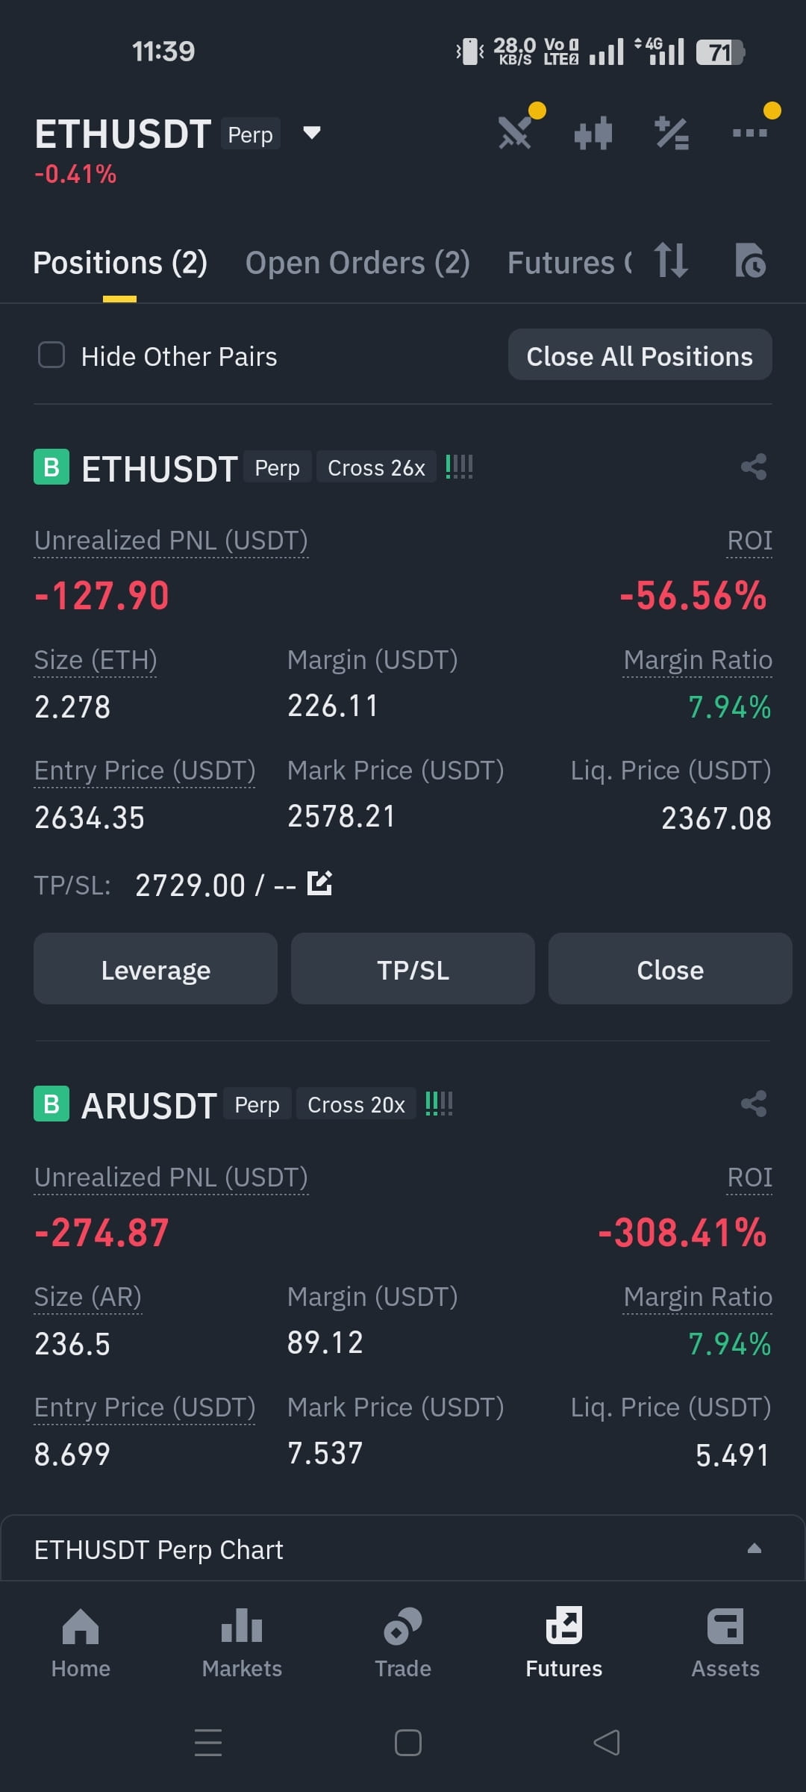Open the percent calculator icon

672,134
